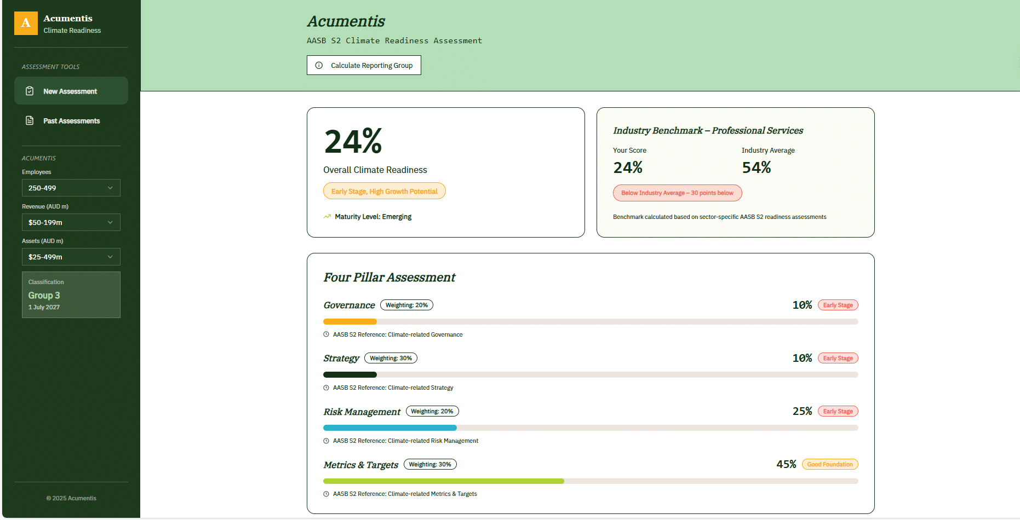Select the New Assessment menu item
Screen dimensions: 1020x520
click(70, 91)
